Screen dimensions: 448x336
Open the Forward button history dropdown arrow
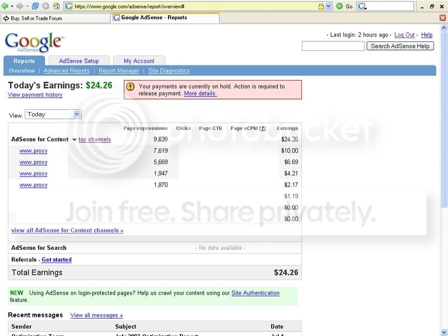click(27, 6)
